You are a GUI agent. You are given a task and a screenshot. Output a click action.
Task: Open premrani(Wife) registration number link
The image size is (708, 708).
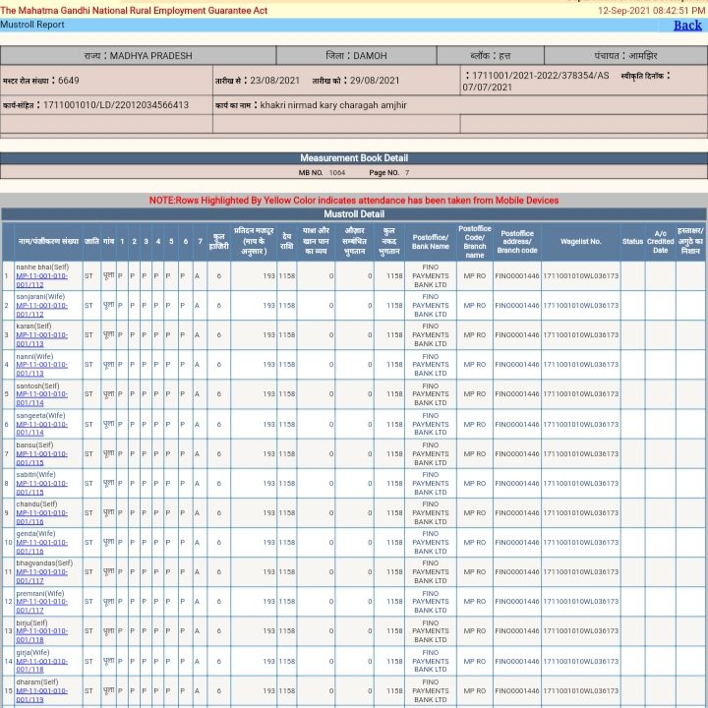coord(41,606)
